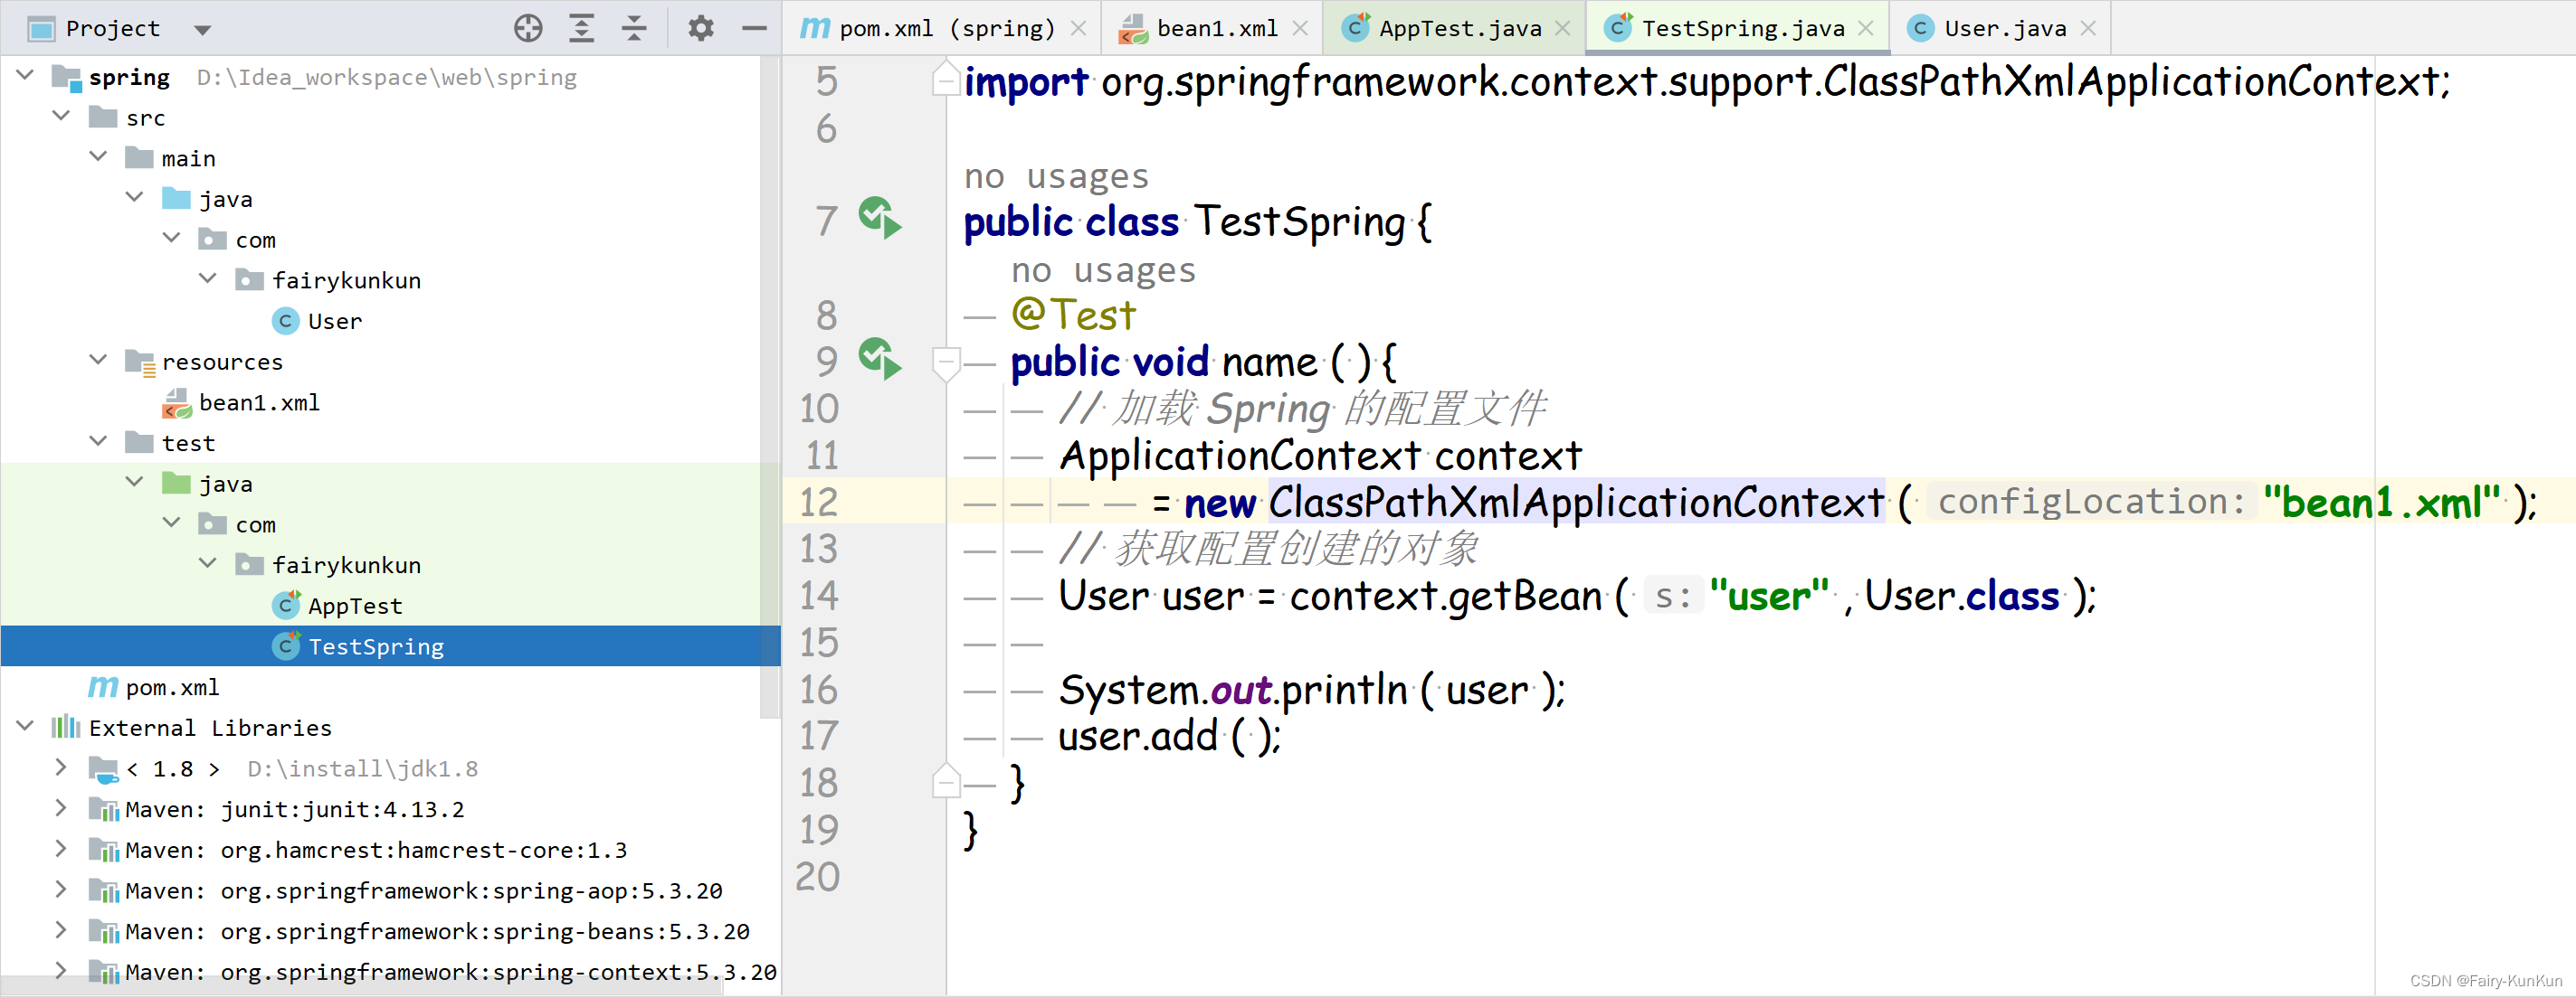Select the blue main java source folder
Screen dimensions: 2576x998
(207, 199)
